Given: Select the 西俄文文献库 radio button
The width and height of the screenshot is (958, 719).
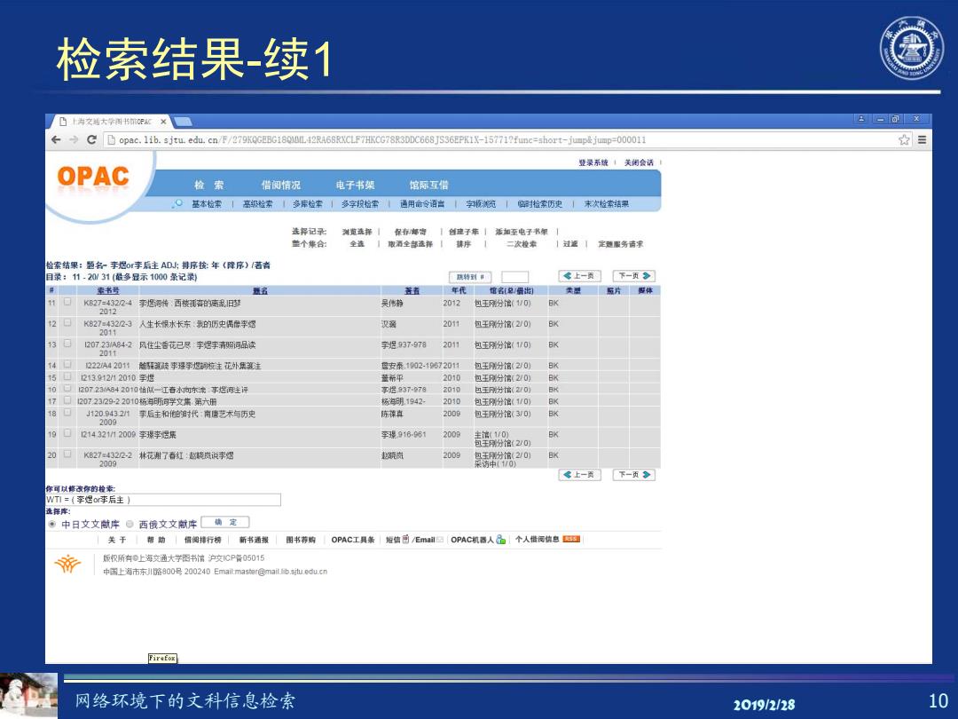Looking at the screenshot, I should [x=130, y=524].
